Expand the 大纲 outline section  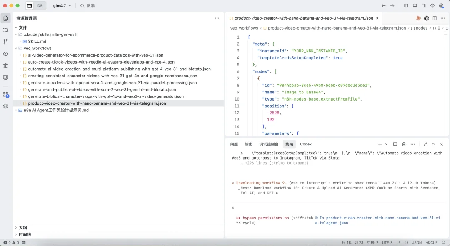pyautogui.click(x=22, y=228)
